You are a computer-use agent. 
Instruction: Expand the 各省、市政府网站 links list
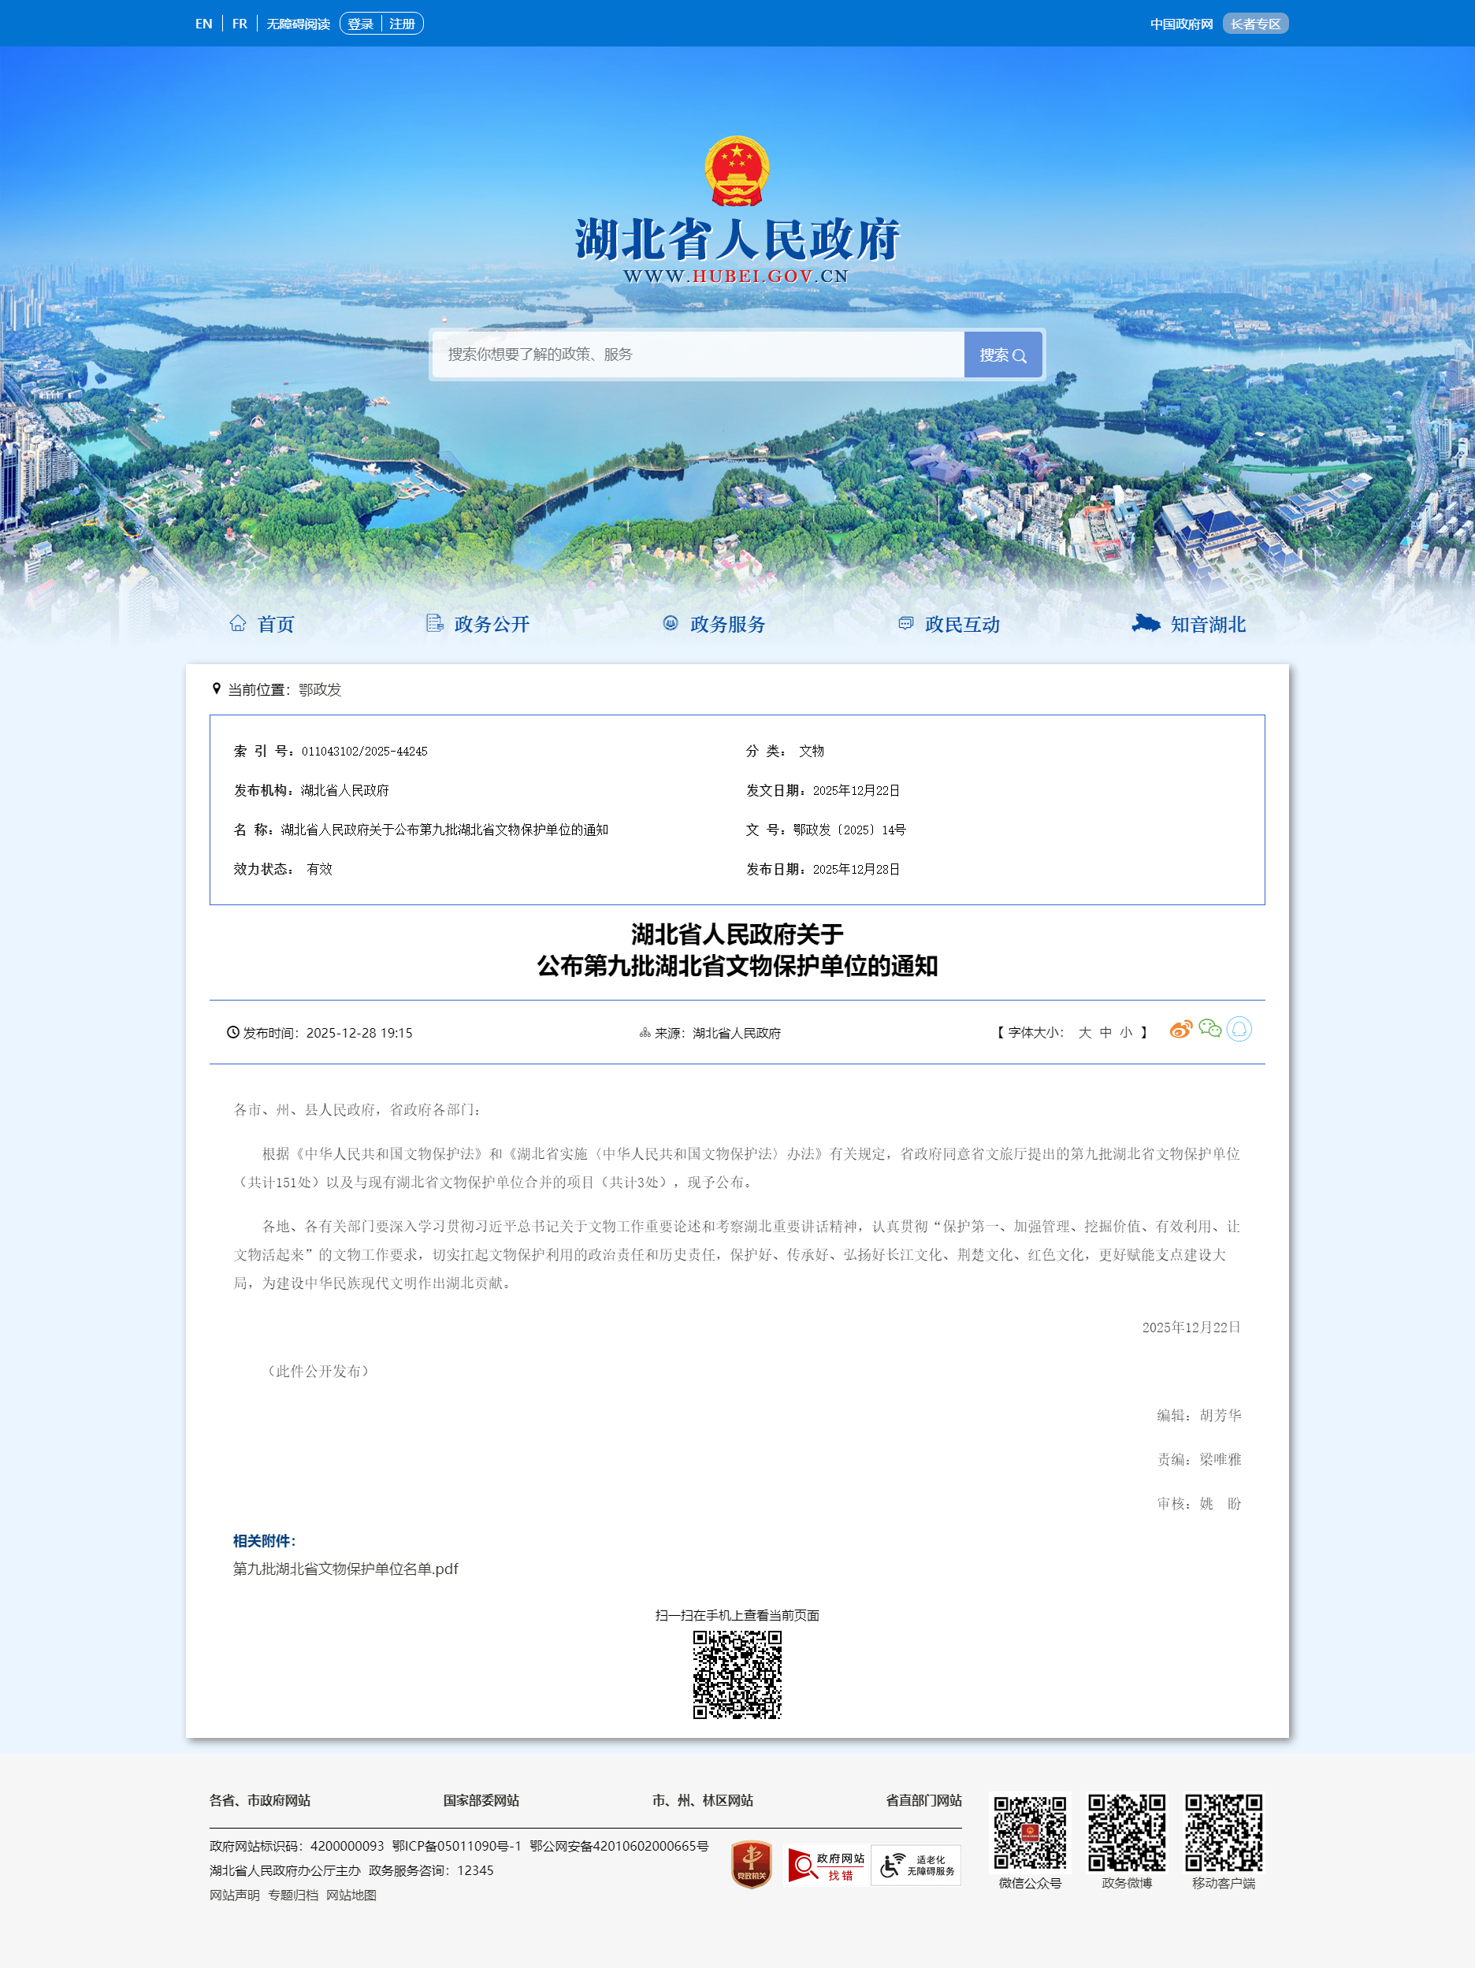coord(260,1800)
